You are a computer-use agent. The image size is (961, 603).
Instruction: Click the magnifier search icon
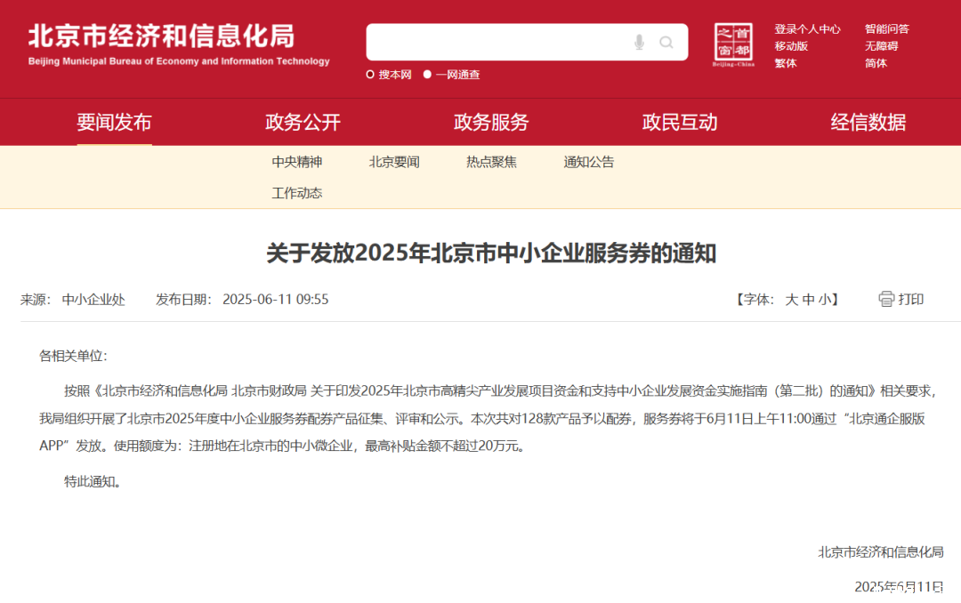666,43
